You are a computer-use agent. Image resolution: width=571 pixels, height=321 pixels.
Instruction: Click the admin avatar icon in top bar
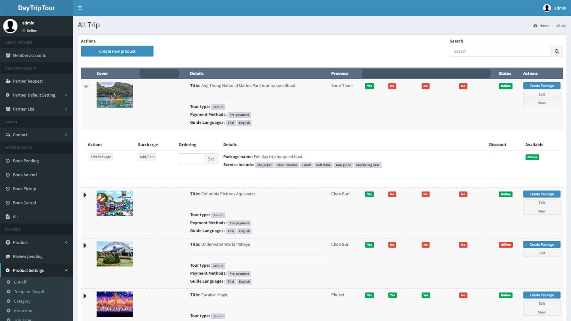[x=547, y=8]
